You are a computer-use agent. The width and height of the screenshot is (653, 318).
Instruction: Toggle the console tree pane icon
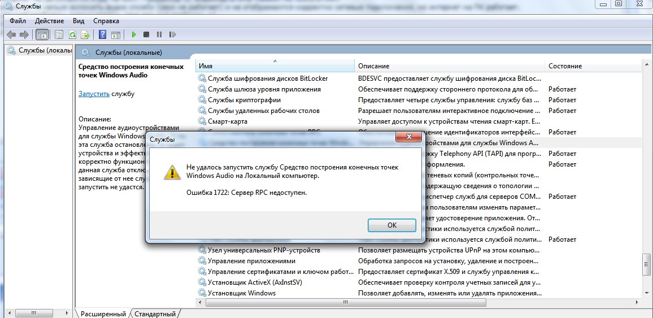point(42,34)
